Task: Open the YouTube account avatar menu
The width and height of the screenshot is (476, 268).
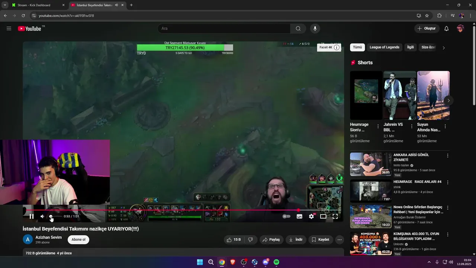Action: 460,29
